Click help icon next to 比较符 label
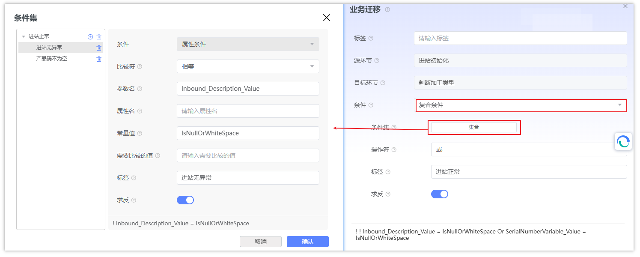640x257 pixels. [140, 67]
